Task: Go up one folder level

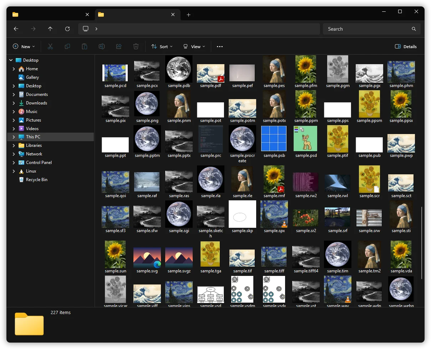Action: click(x=50, y=29)
